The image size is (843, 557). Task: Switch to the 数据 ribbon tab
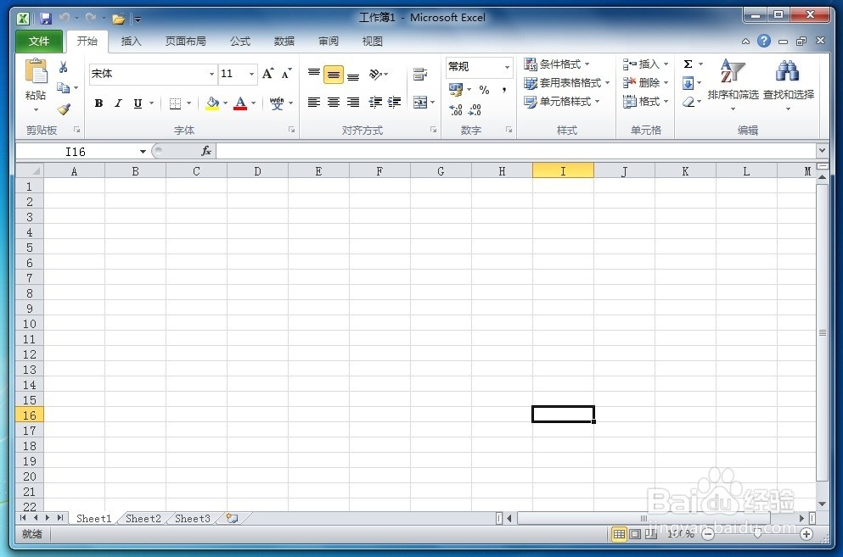[284, 42]
